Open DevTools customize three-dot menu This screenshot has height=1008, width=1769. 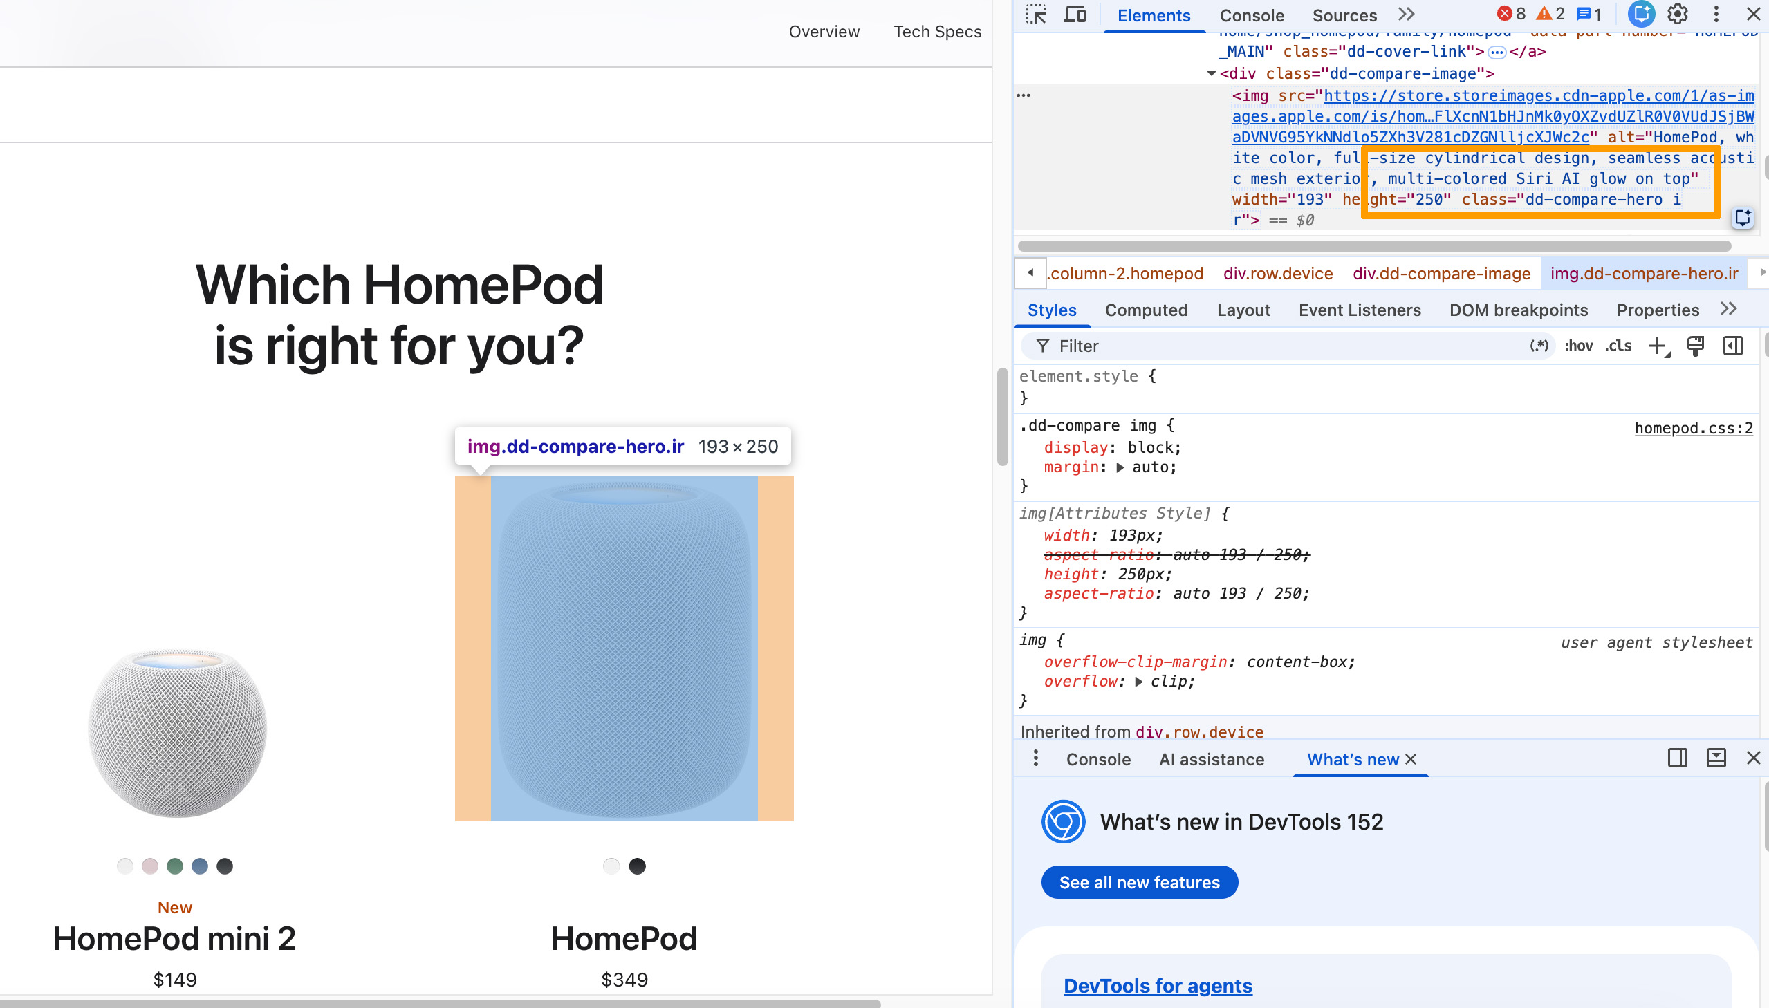(1716, 14)
